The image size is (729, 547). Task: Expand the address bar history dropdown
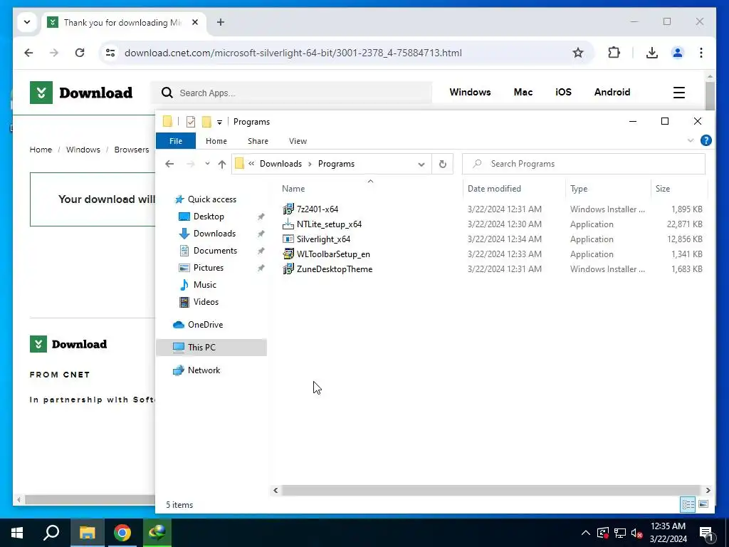pos(421,165)
